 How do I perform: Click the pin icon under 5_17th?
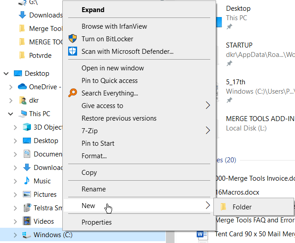click(229, 100)
